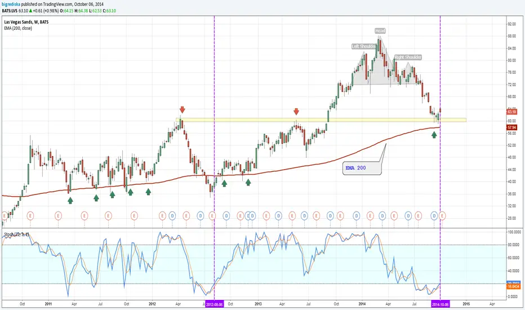Select the +0.61 (+0.98%) change value

pos(46,11)
